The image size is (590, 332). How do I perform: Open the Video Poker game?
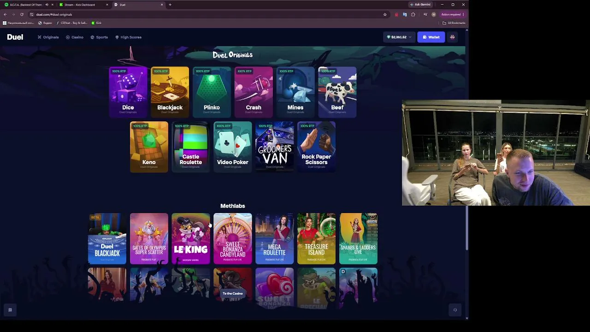pos(233,147)
